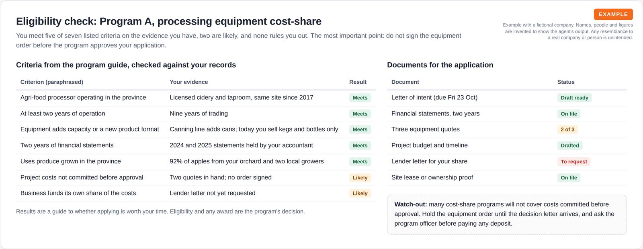Select 'Site lease or ownership proof' document

[x=432, y=177]
